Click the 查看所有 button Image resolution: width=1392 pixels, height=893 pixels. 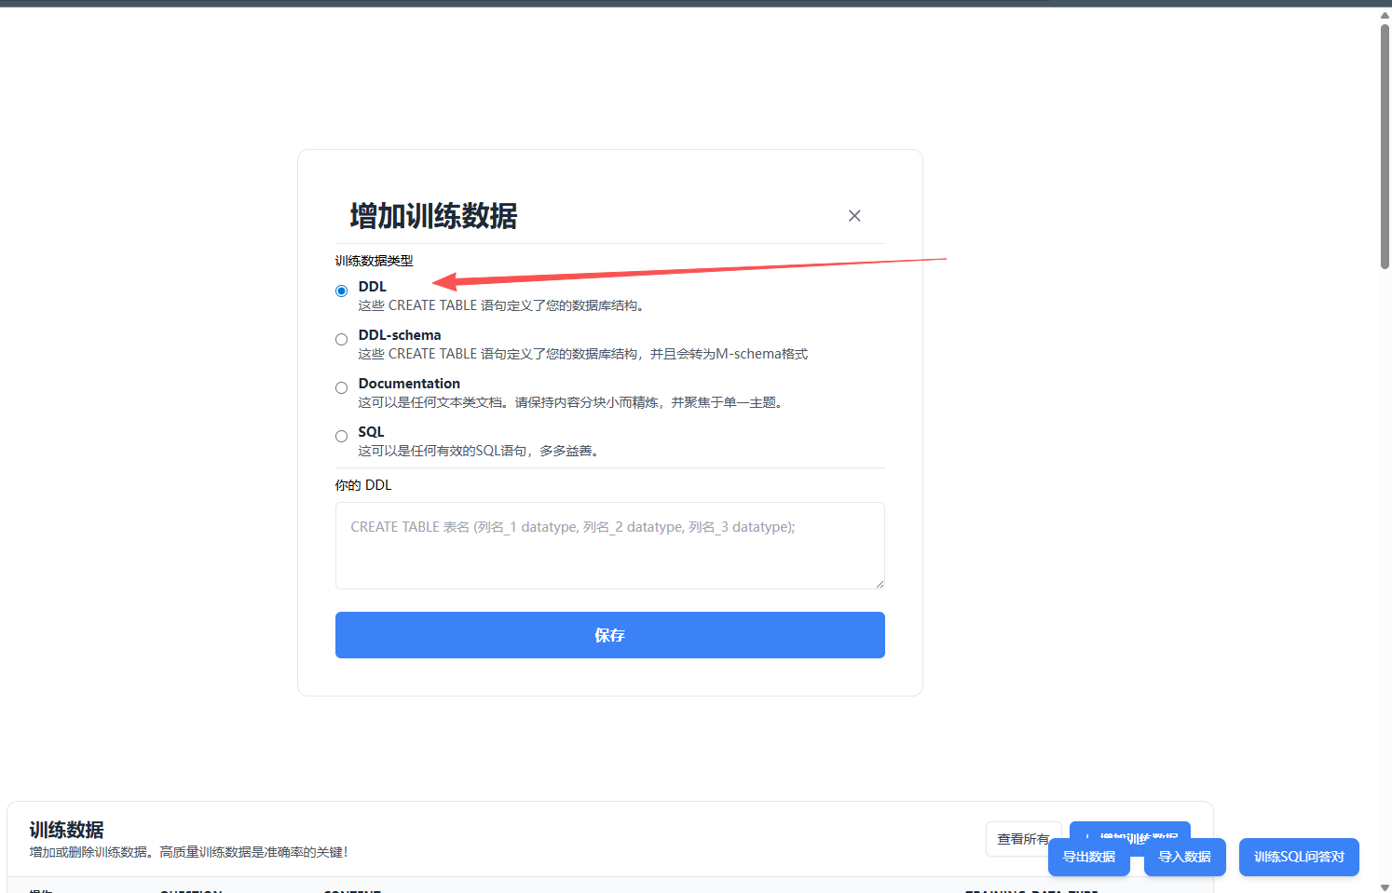1023,839
